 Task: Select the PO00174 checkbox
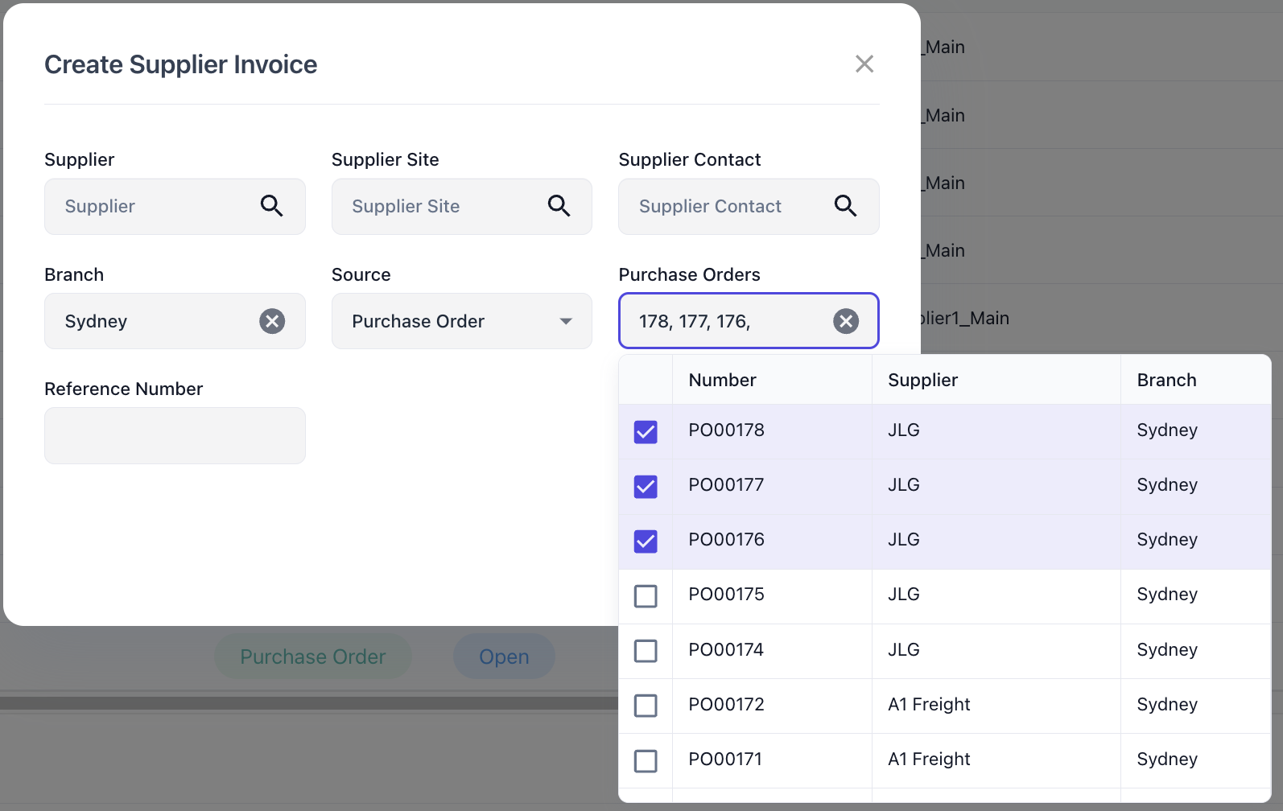pyautogui.click(x=646, y=651)
